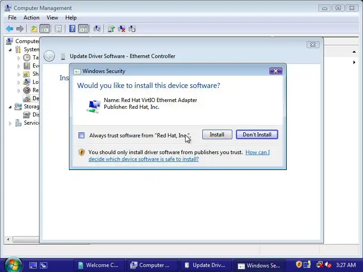Click the blue Help question mark icon
This screenshot has width=363, height=272.
(x=72, y=29)
